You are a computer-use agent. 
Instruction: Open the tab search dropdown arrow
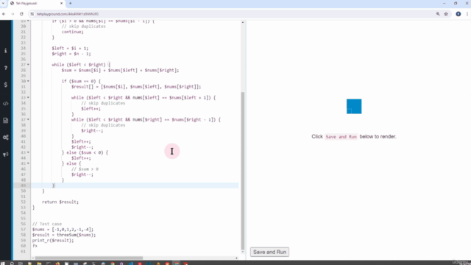point(3,3)
